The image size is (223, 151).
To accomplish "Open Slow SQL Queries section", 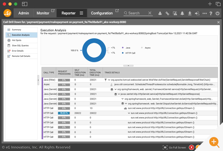I will tap(22, 46).
